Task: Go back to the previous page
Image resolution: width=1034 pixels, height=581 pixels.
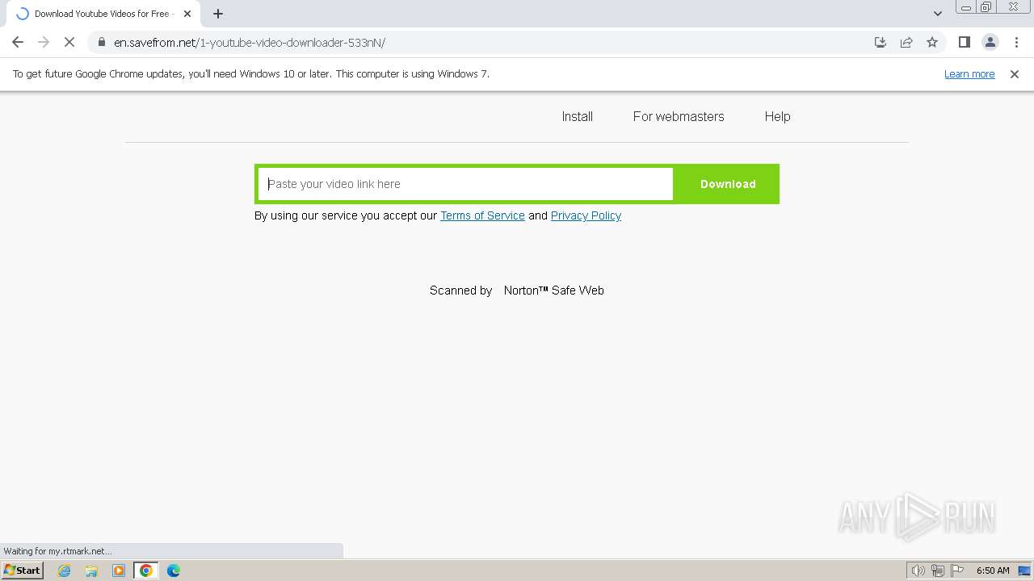Action: click(18, 42)
